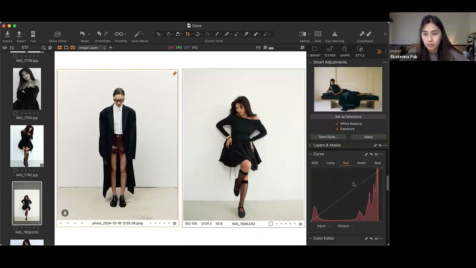Click the Smart Adjustments reference image
Screen dimensions: 476x268
click(x=348, y=89)
